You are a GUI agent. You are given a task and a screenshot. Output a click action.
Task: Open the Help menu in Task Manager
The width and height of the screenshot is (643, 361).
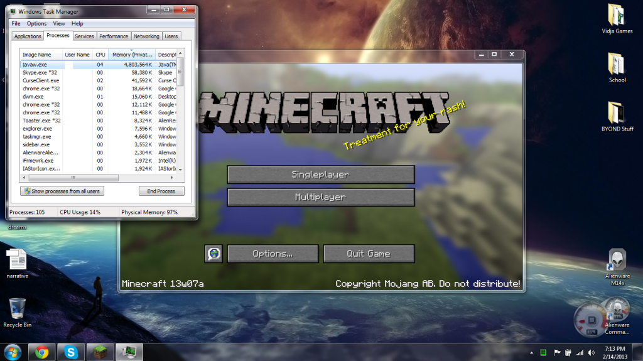click(77, 23)
